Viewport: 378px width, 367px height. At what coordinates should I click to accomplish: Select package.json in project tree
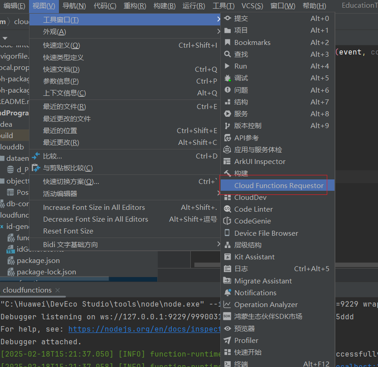click(x=38, y=261)
